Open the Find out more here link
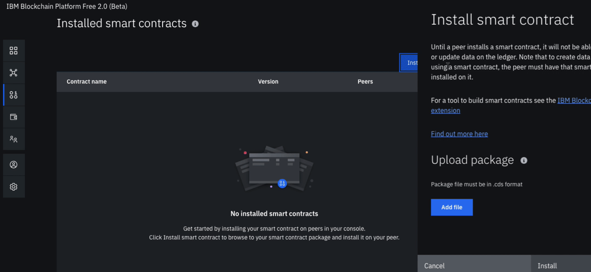 (x=459, y=134)
